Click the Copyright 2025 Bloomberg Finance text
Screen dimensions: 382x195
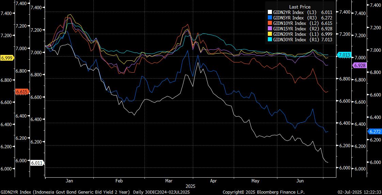[263, 192]
